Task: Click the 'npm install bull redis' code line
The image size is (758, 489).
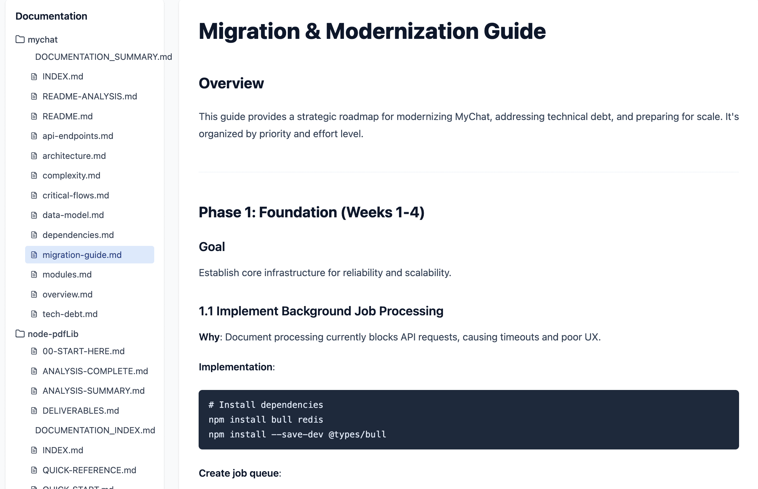Action: (266, 420)
